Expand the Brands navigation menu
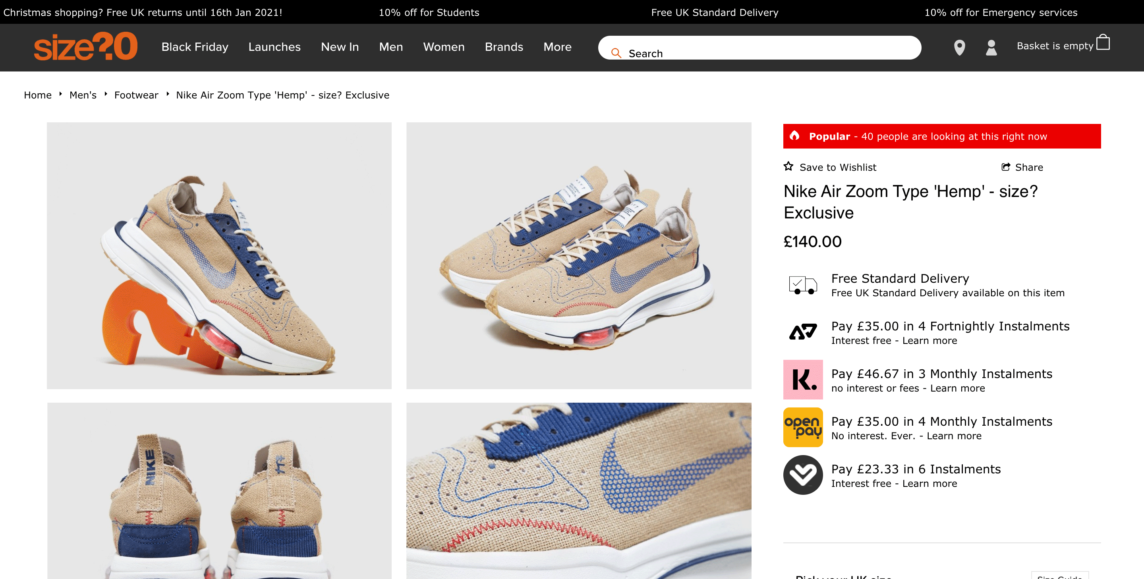The height and width of the screenshot is (579, 1144). point(504,46)
